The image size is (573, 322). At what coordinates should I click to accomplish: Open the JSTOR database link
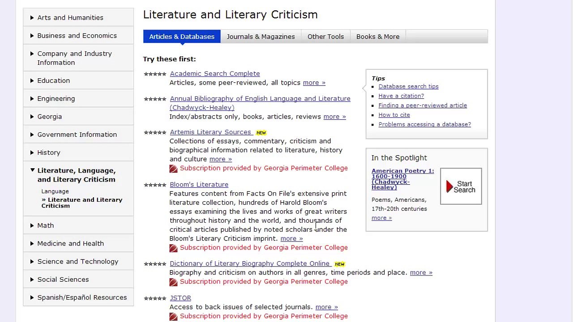coord(180,298)
